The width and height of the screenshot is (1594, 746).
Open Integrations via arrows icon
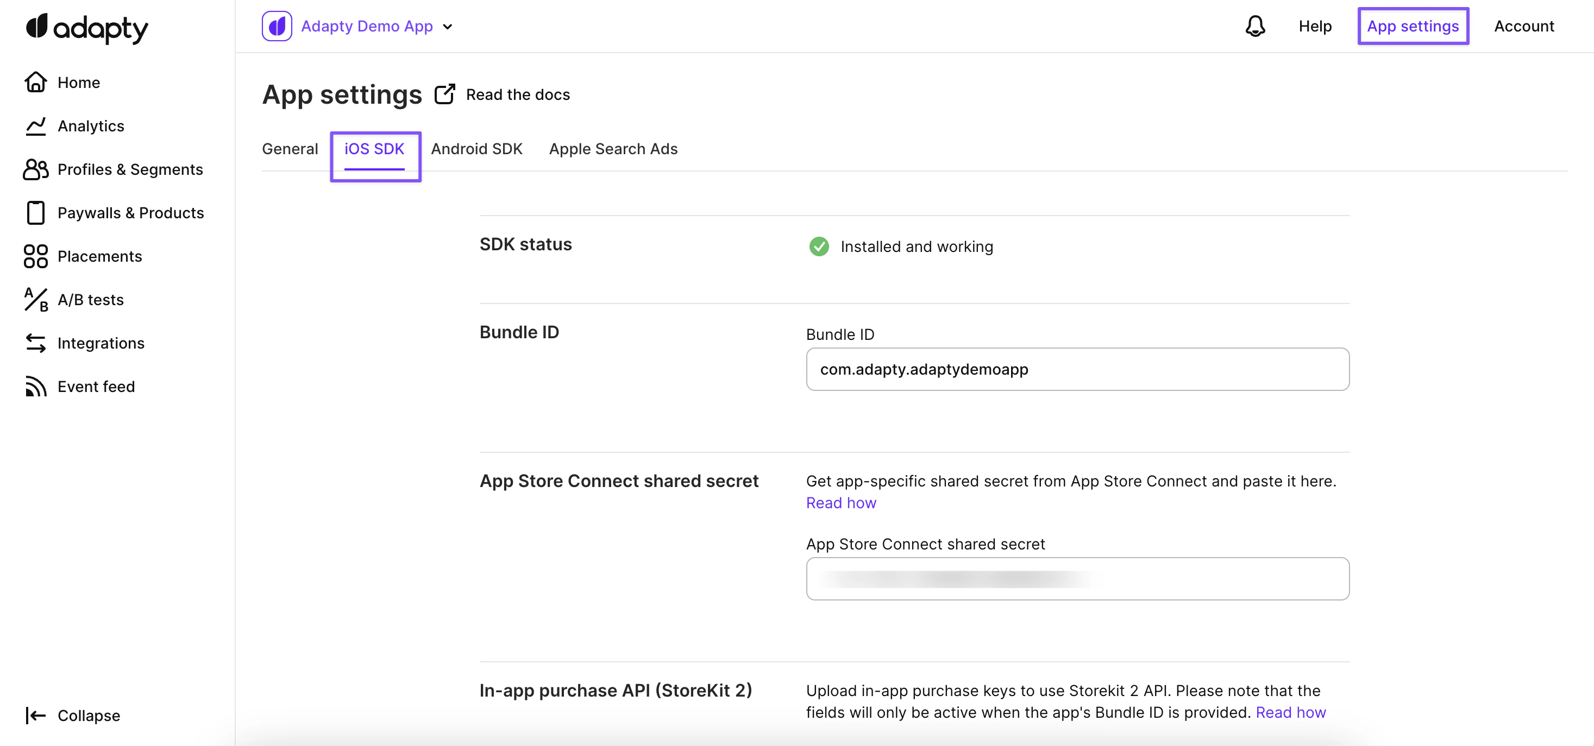[x=35, y=343]
